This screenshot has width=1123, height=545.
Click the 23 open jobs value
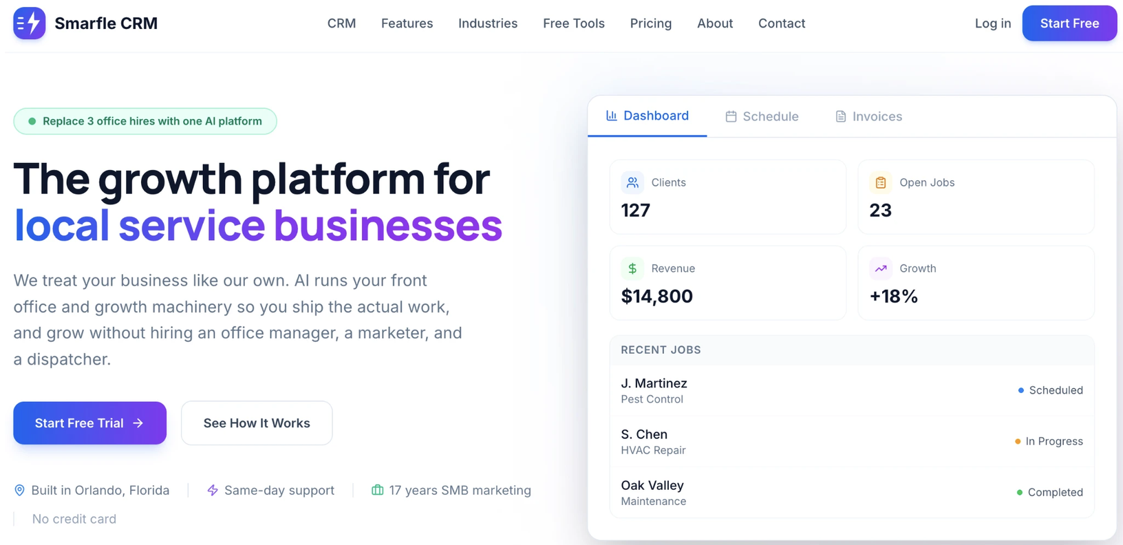[880, 211]
